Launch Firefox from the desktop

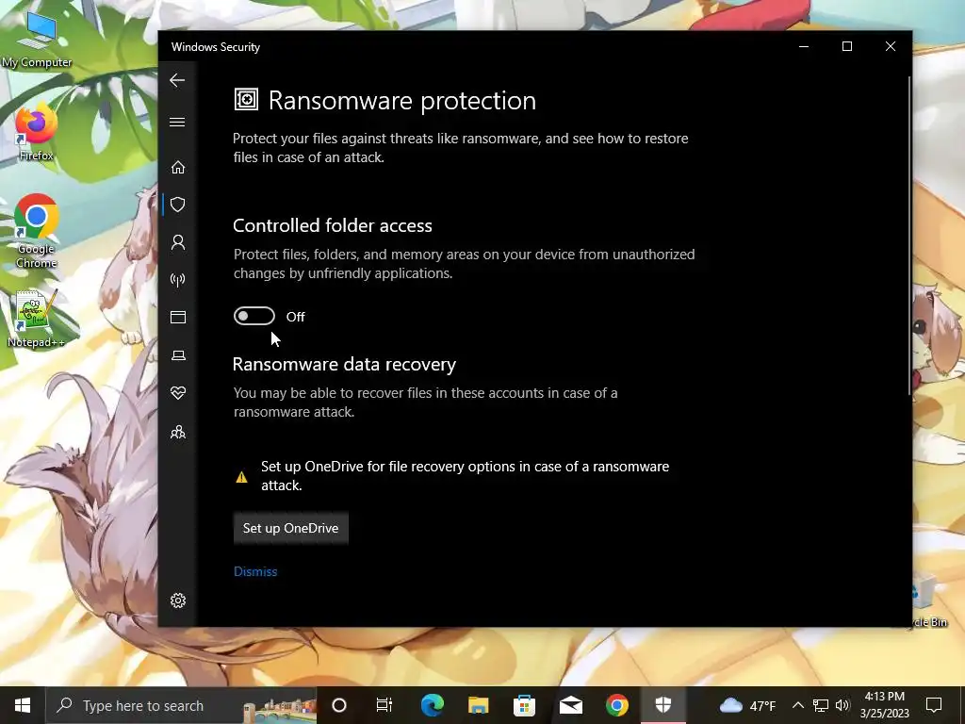click(37, 133)
